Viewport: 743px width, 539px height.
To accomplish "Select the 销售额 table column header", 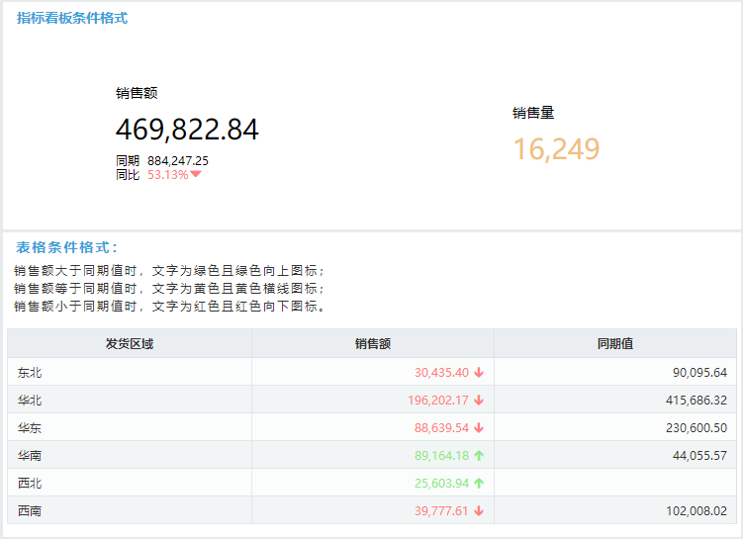I will 373,343.
